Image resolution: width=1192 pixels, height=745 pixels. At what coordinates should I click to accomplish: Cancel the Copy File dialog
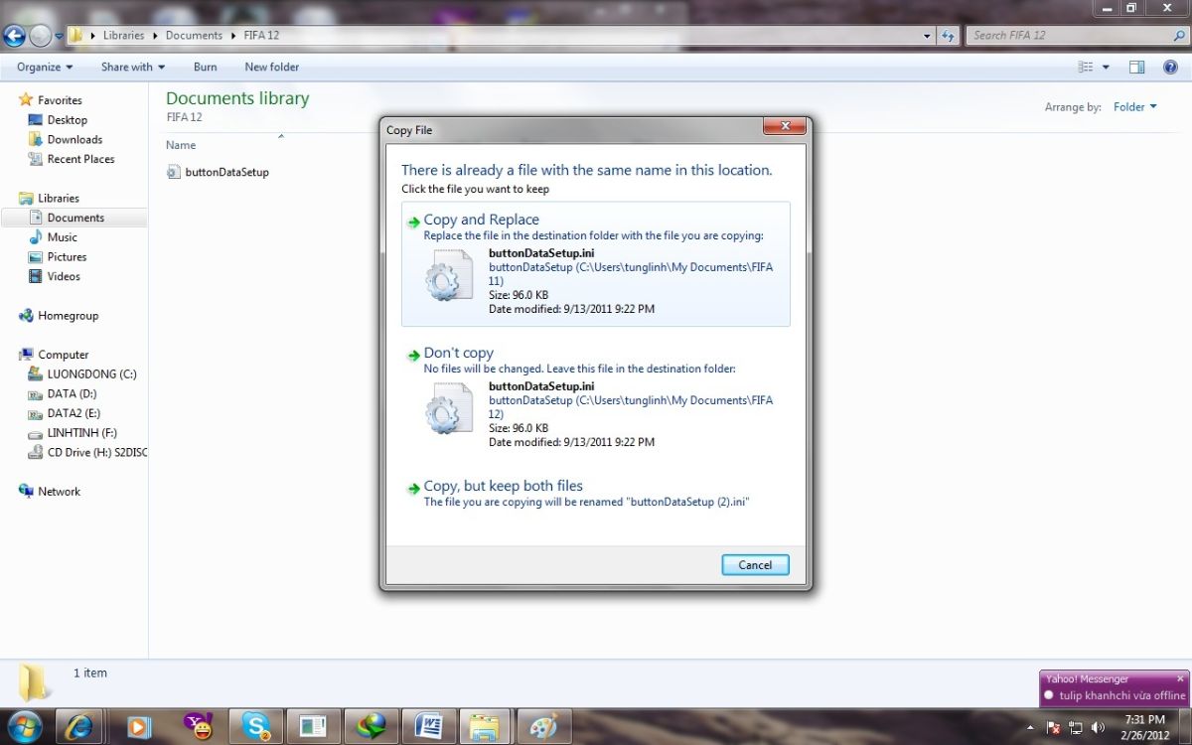755,565
